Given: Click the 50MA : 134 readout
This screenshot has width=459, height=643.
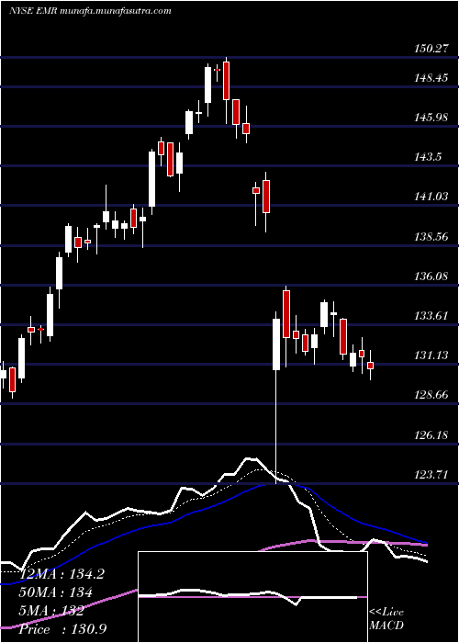Looking at the screenshot, I should tap(55, 592).
